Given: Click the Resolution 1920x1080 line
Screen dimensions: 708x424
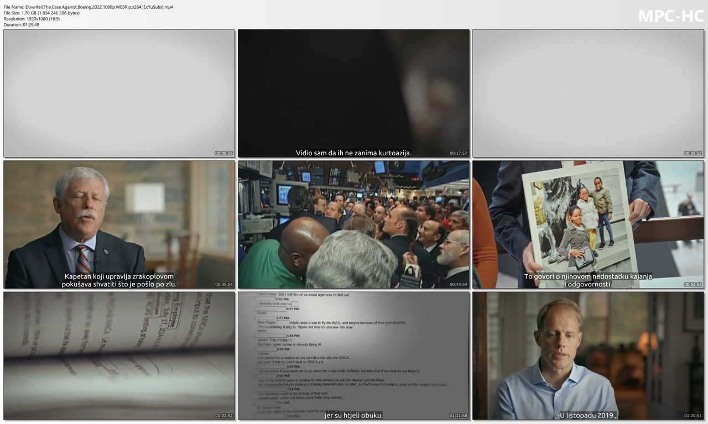Looking at the screenshot, I should coord(32,19).
